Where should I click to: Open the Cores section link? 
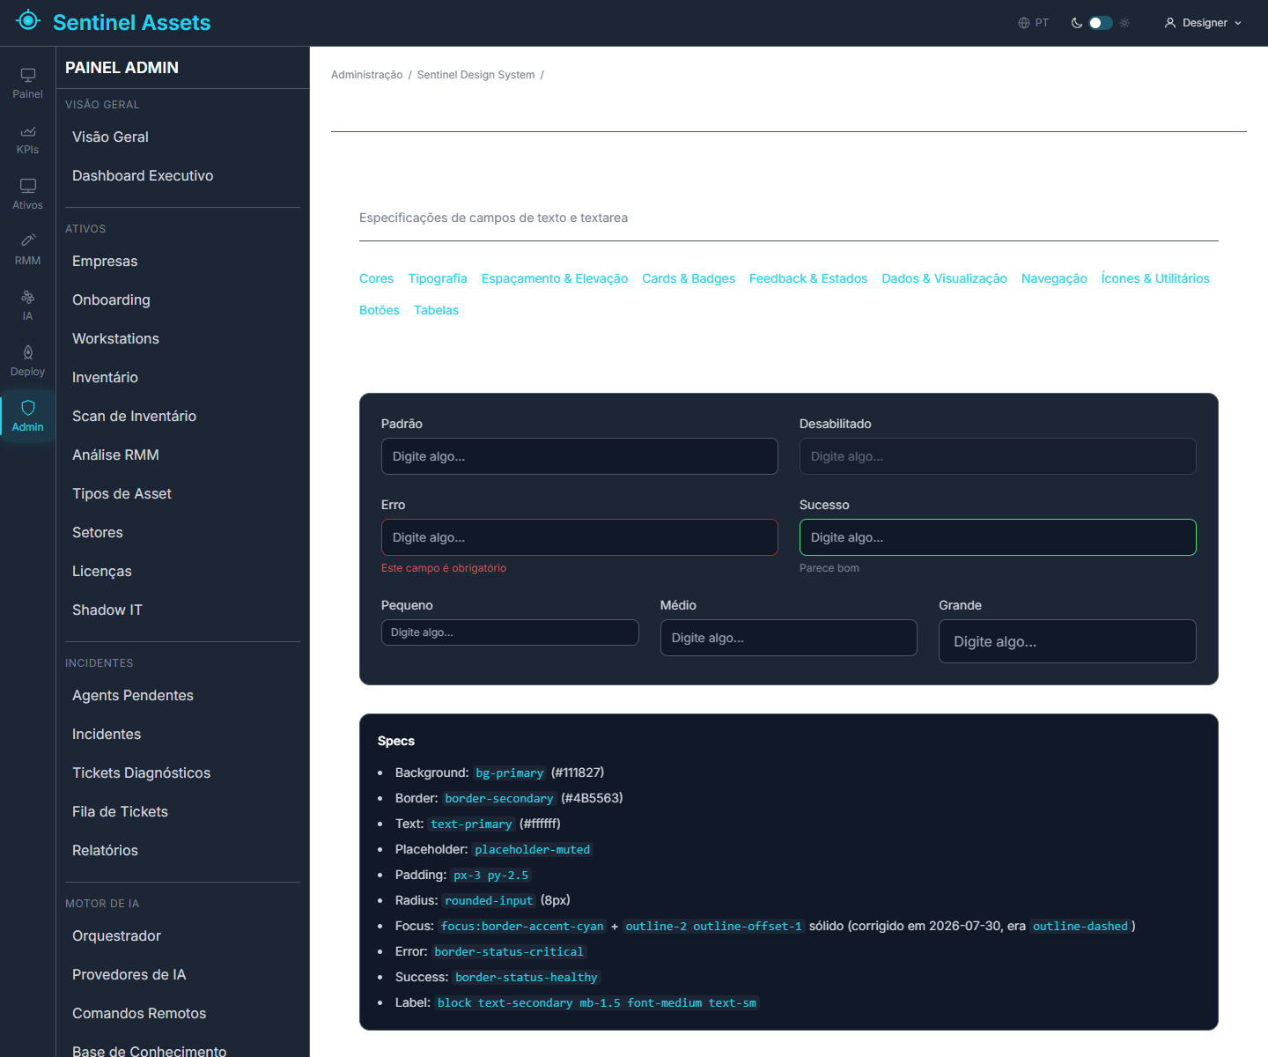tap(376, 278)
